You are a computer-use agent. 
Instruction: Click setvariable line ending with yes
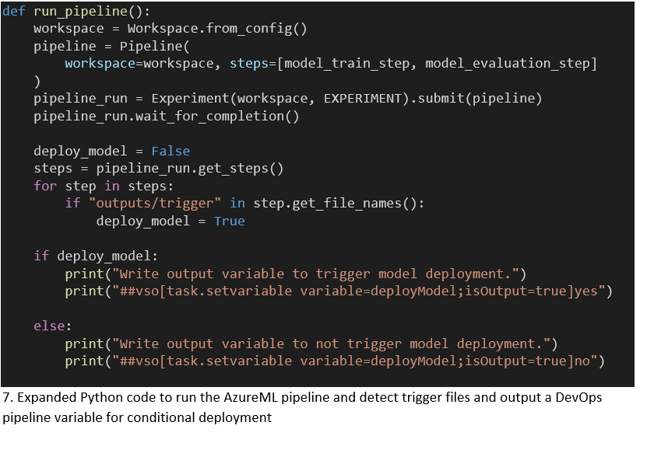(x=339, y=291)
